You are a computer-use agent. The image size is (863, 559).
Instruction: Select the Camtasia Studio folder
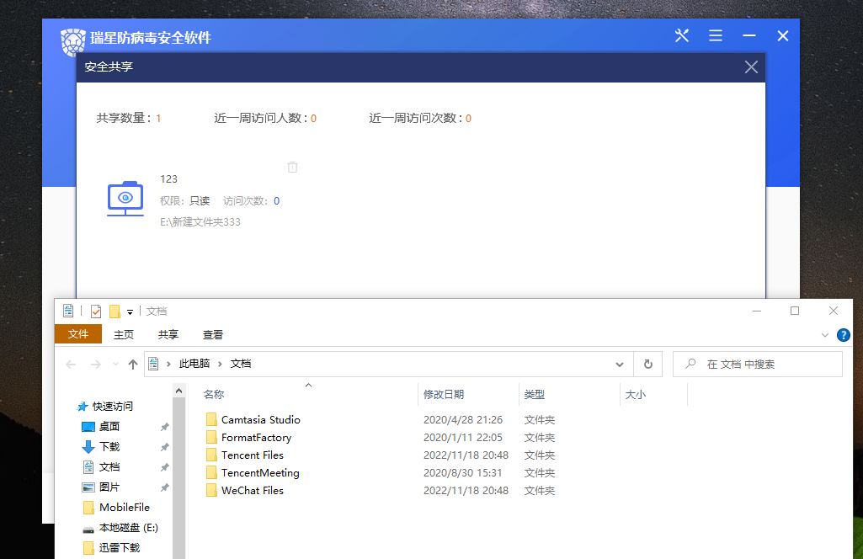click(x=261, y=420)
